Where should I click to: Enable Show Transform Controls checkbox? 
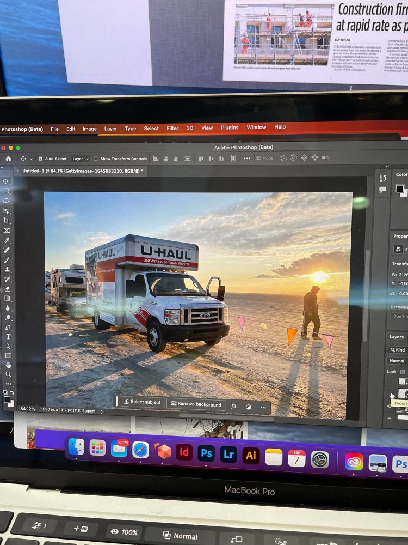(x=95, y=159)
